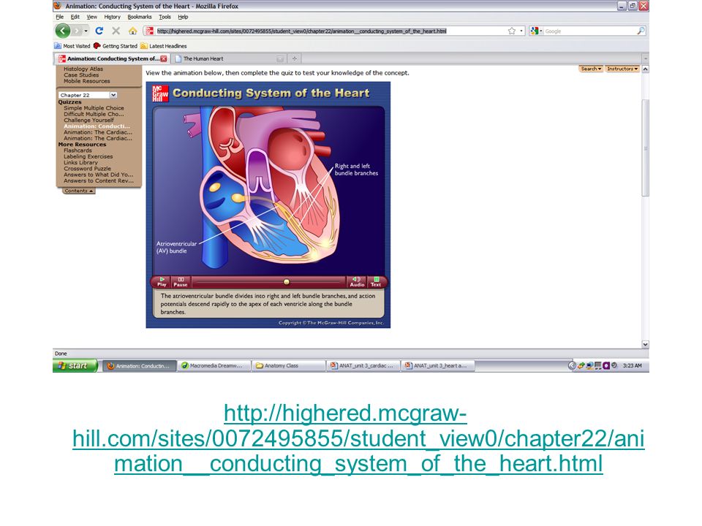Click the Getting Started bookmark
702x526 pixels.
point(116,45)
